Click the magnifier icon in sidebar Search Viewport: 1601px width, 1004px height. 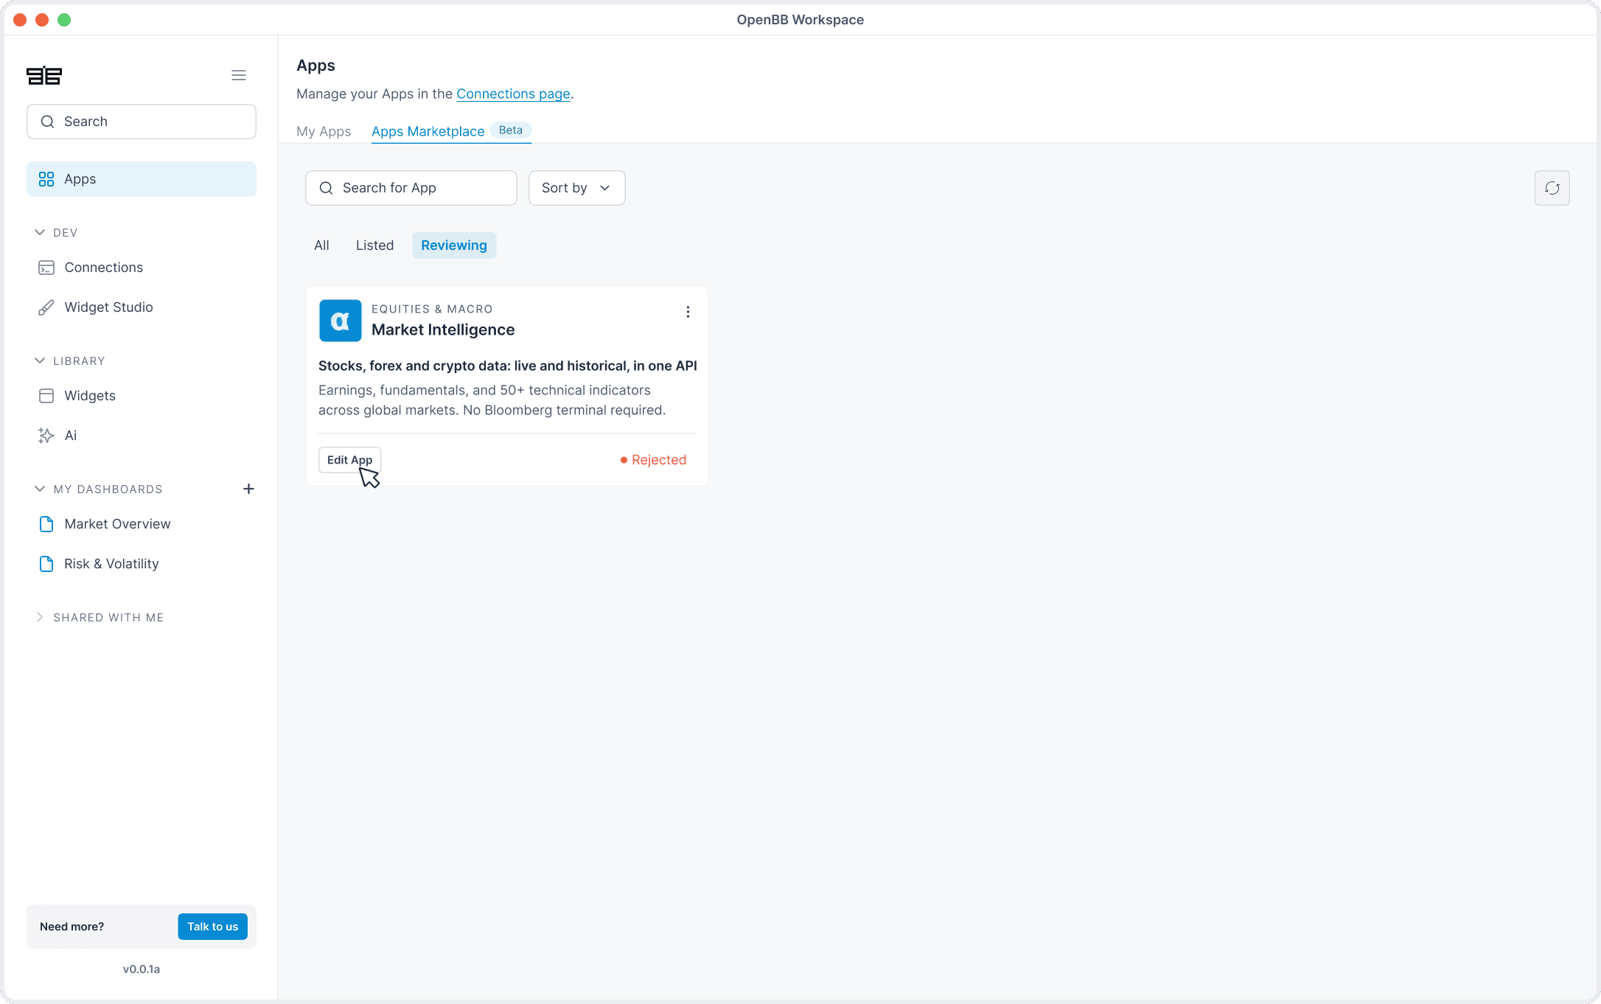point(47,122)
